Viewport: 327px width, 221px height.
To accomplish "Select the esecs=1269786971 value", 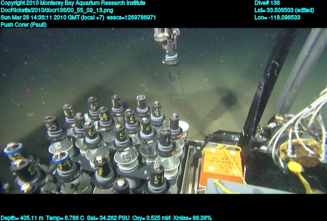I will [131, 17].
